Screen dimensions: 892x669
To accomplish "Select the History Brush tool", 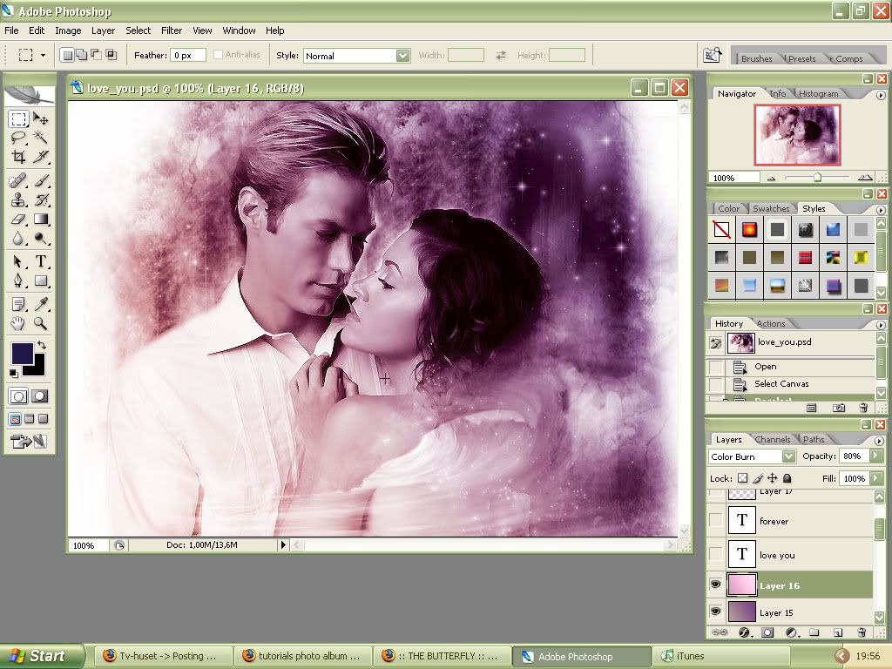I will click(40, 199).
